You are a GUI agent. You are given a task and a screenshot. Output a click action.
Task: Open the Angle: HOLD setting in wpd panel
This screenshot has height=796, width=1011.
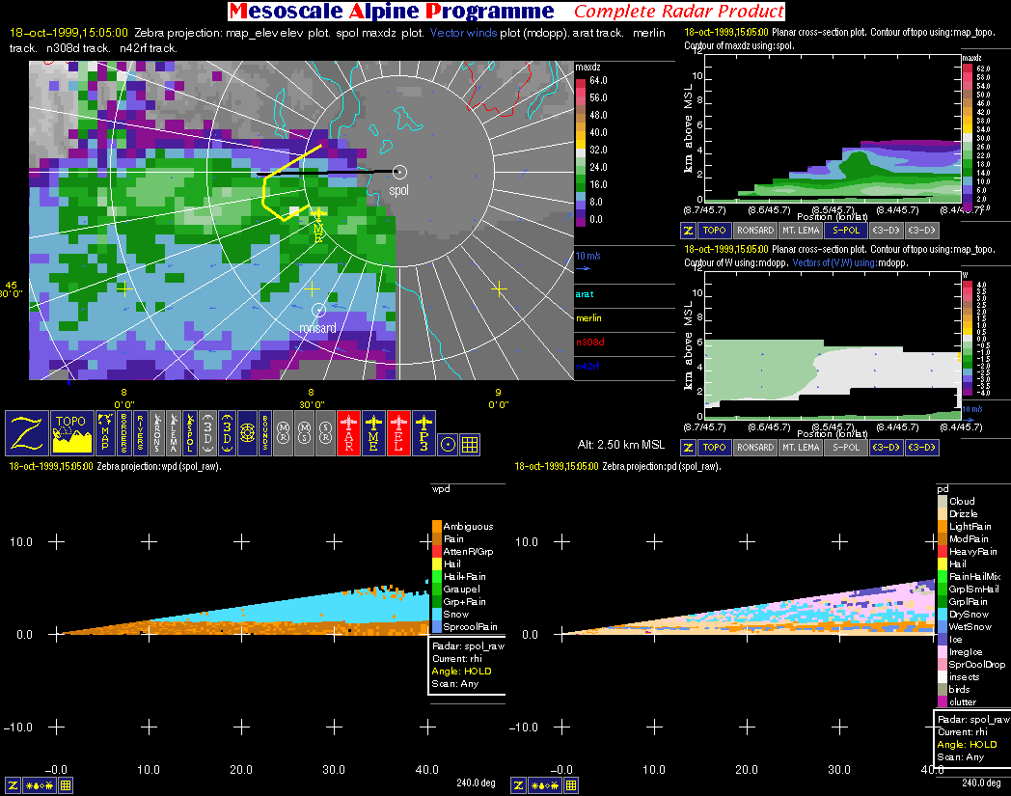(x=464, y=672)
